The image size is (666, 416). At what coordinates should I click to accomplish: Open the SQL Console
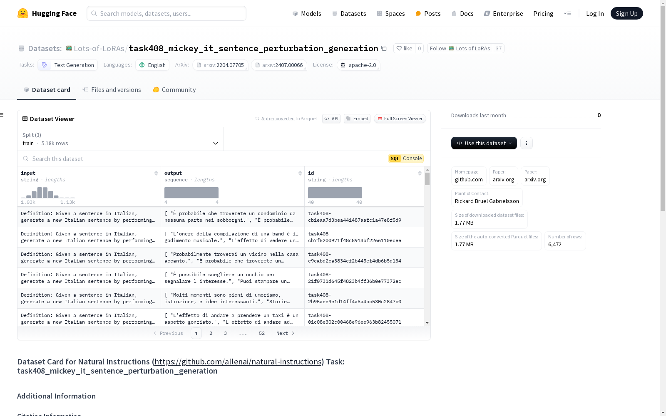point(406,158)
